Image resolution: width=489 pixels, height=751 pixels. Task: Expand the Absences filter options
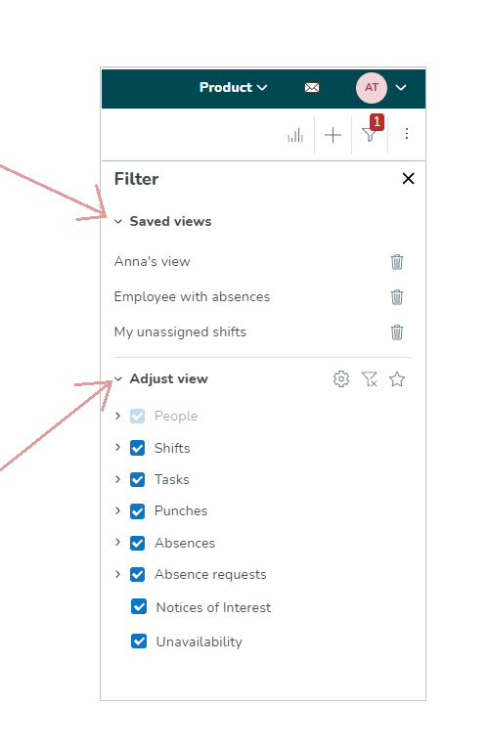(117, 542)
